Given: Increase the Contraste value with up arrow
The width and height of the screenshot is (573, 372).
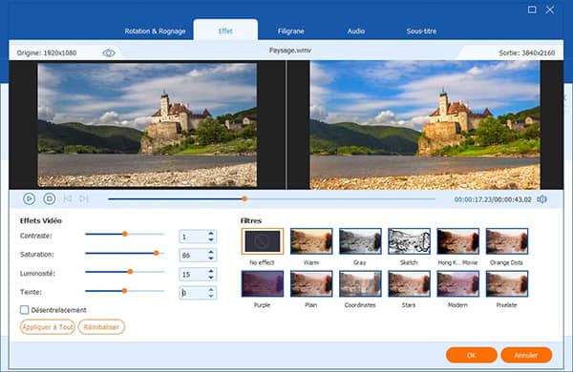Looking at the screenshot, I should click(x=211, y=234).
